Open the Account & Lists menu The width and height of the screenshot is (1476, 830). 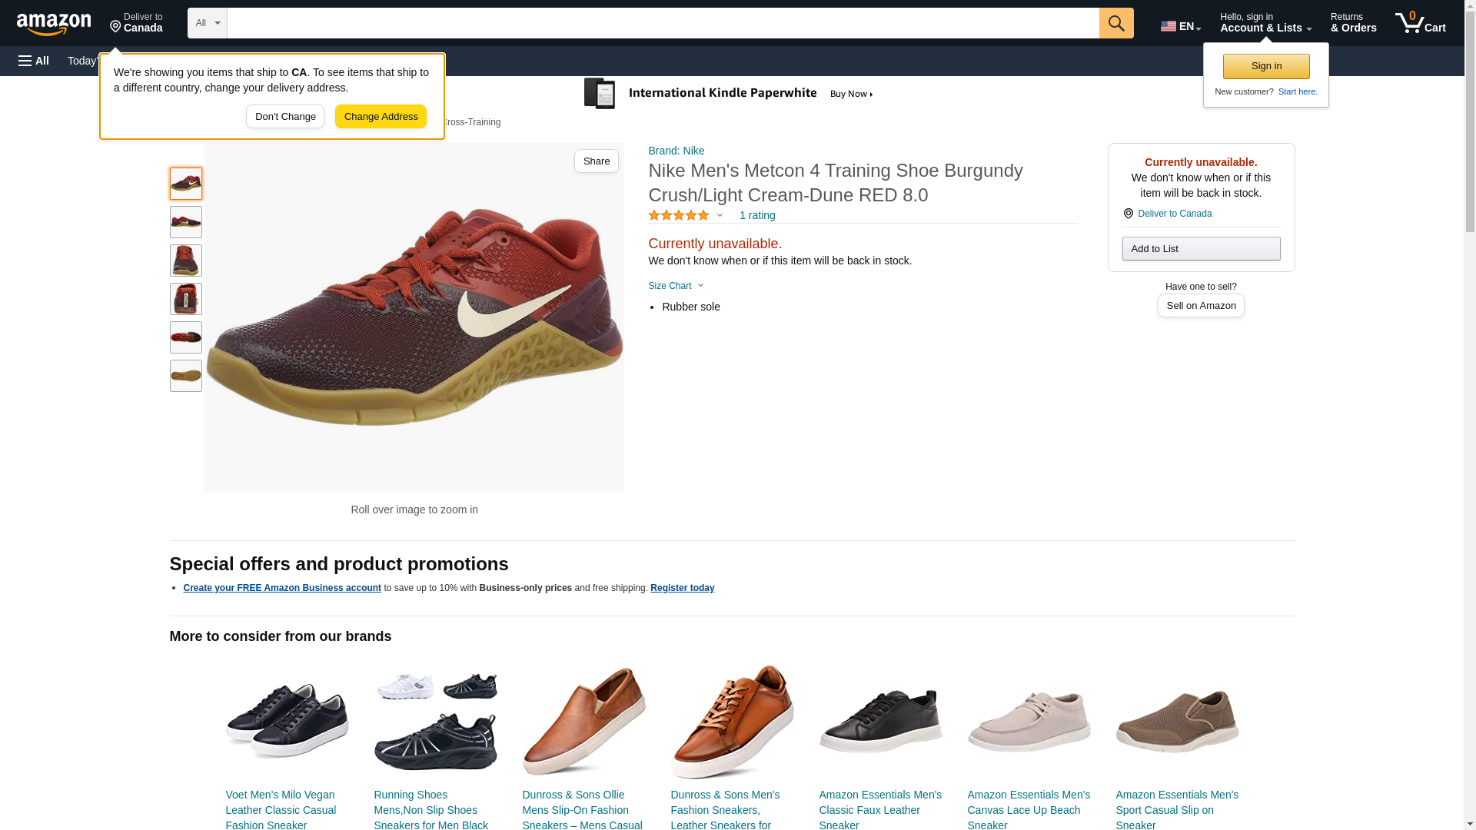point(1265,23)
